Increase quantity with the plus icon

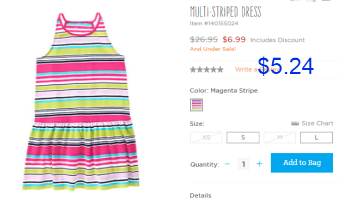(259, 164)
